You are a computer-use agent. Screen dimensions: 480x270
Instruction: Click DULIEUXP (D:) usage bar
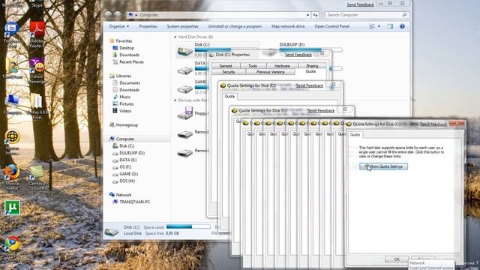pos(310,49)
